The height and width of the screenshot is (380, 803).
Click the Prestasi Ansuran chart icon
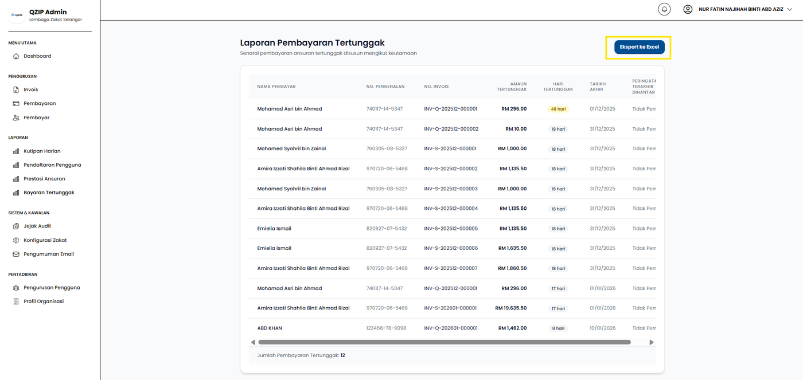[x=16, y=179]
